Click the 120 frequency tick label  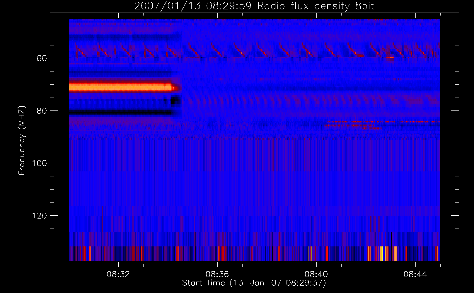(39, 216)
